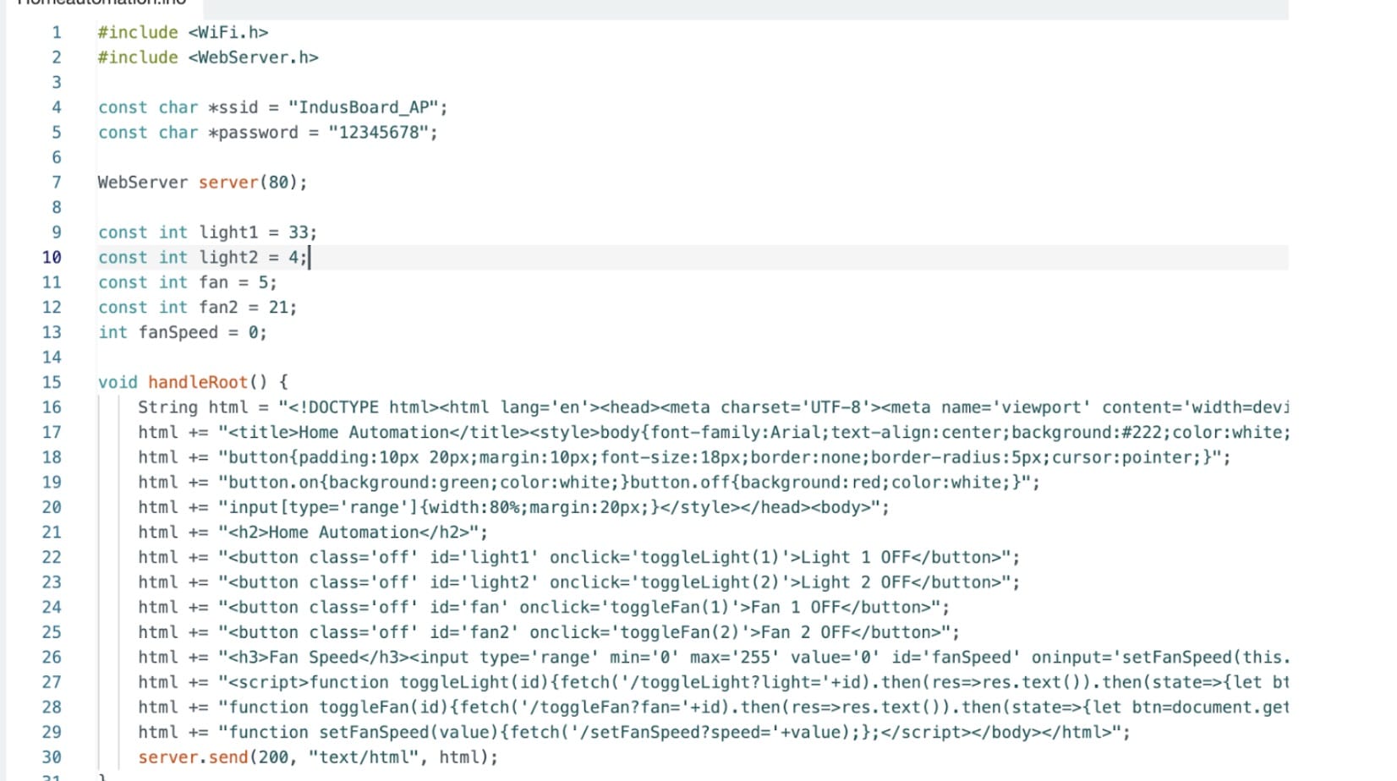Place cursor on the WiFi.h include line
Viewport: 1397px width, 781px height.
pos(183,32)
